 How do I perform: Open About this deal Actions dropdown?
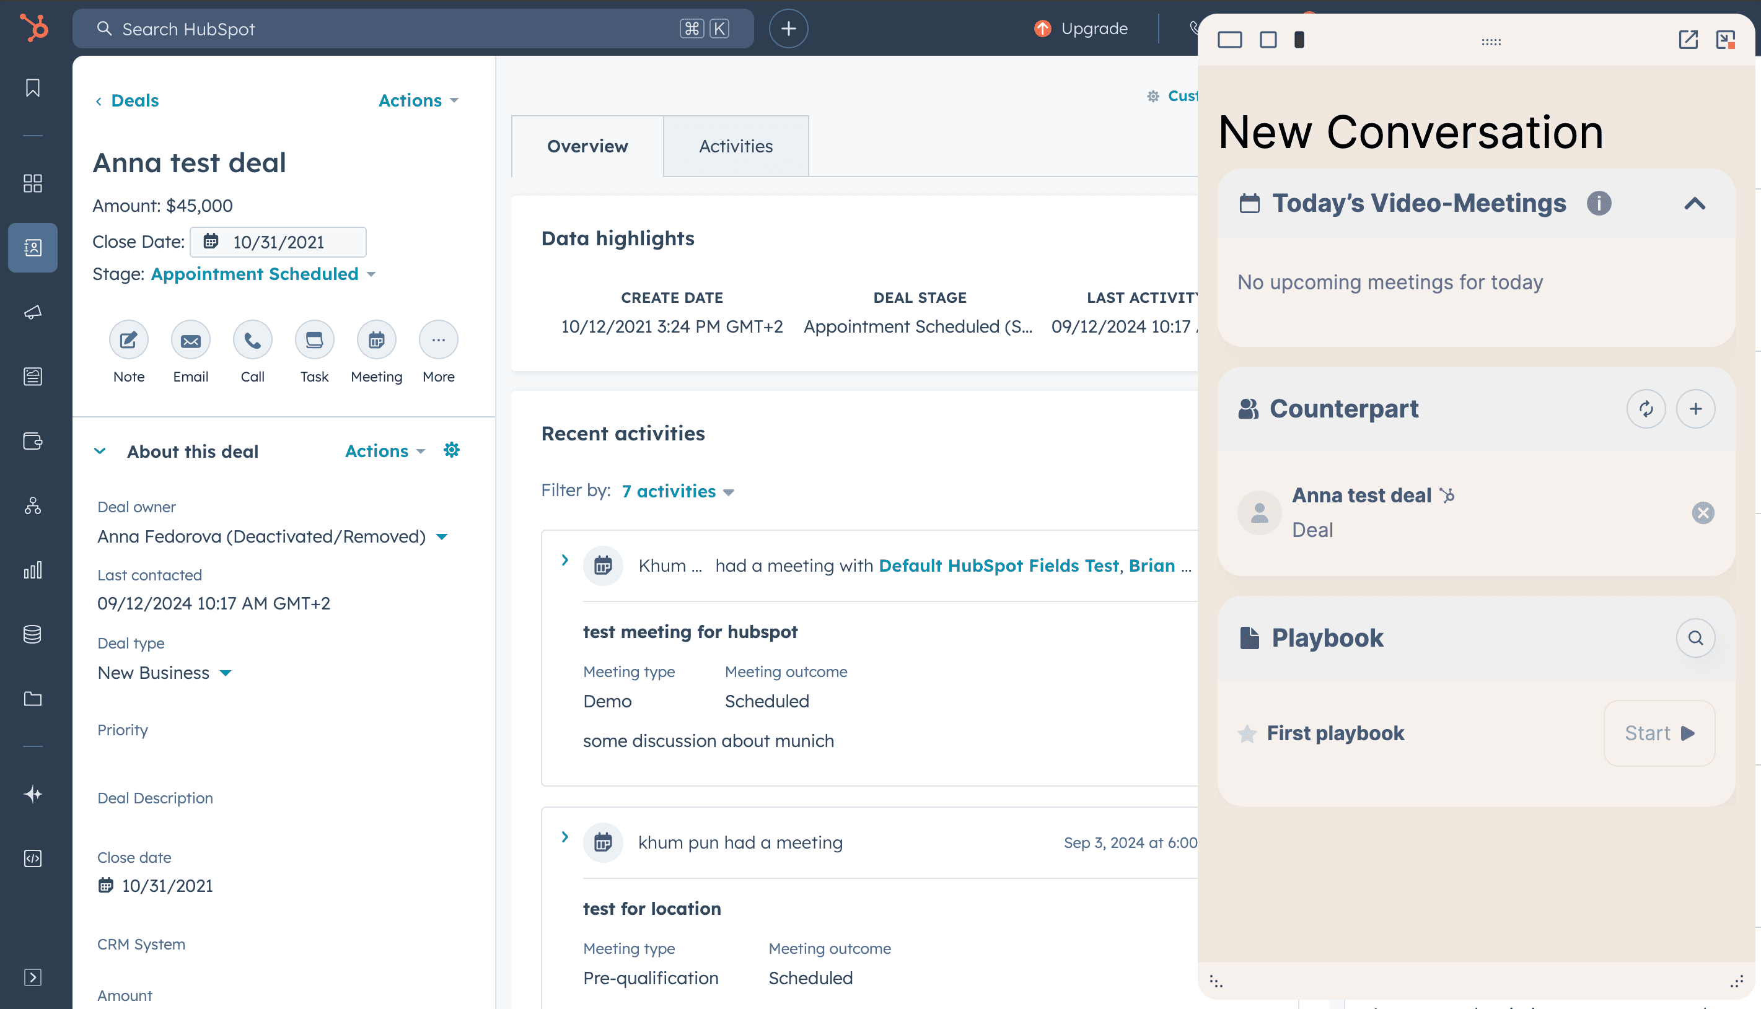click(x=385, y=451)
